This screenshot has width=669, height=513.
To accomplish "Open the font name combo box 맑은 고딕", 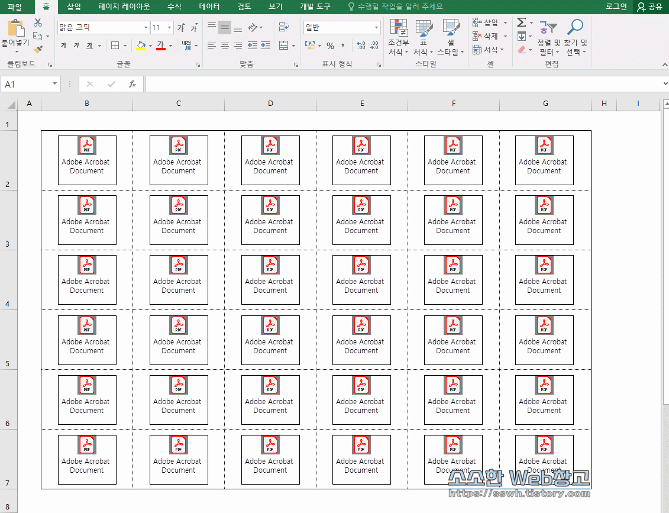I will coord(104,27).
